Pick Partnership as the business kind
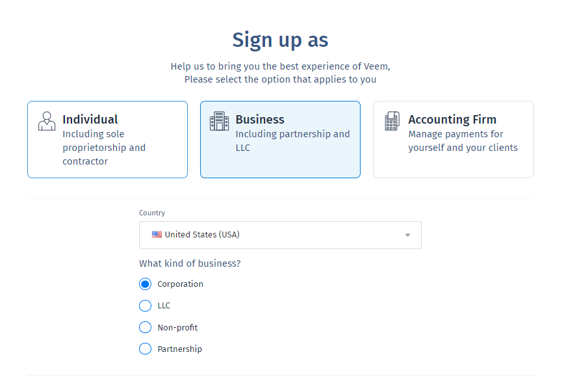Image resolution: width=562 pixels, height=376 pixels. coord(145,349)
